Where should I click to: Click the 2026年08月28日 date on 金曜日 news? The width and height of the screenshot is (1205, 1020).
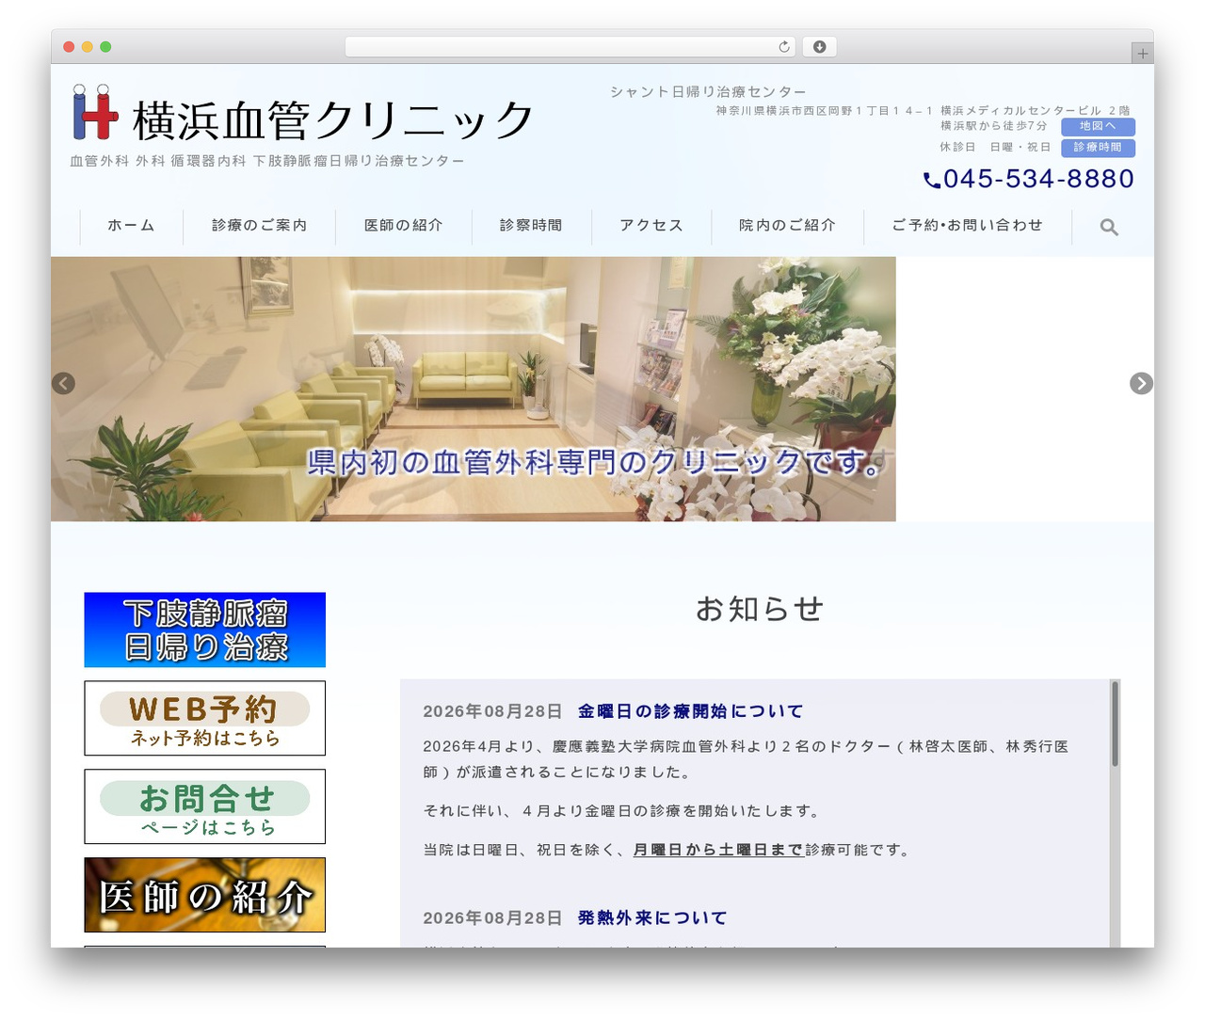pyautogui.click(x=492, y=711)
